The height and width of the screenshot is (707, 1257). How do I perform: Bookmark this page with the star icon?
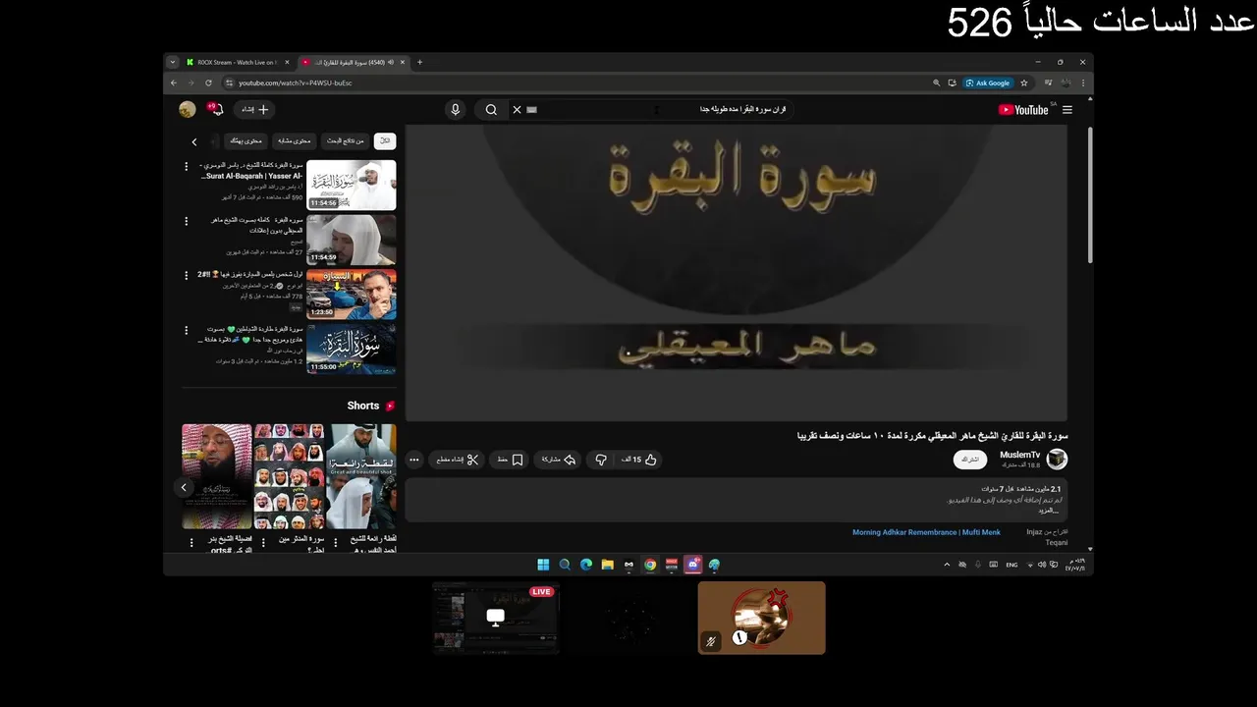coord(1024,82)
